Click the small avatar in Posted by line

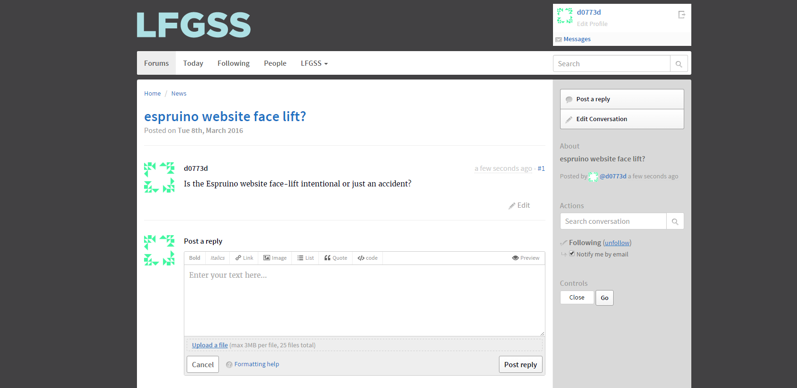(593, 176)
